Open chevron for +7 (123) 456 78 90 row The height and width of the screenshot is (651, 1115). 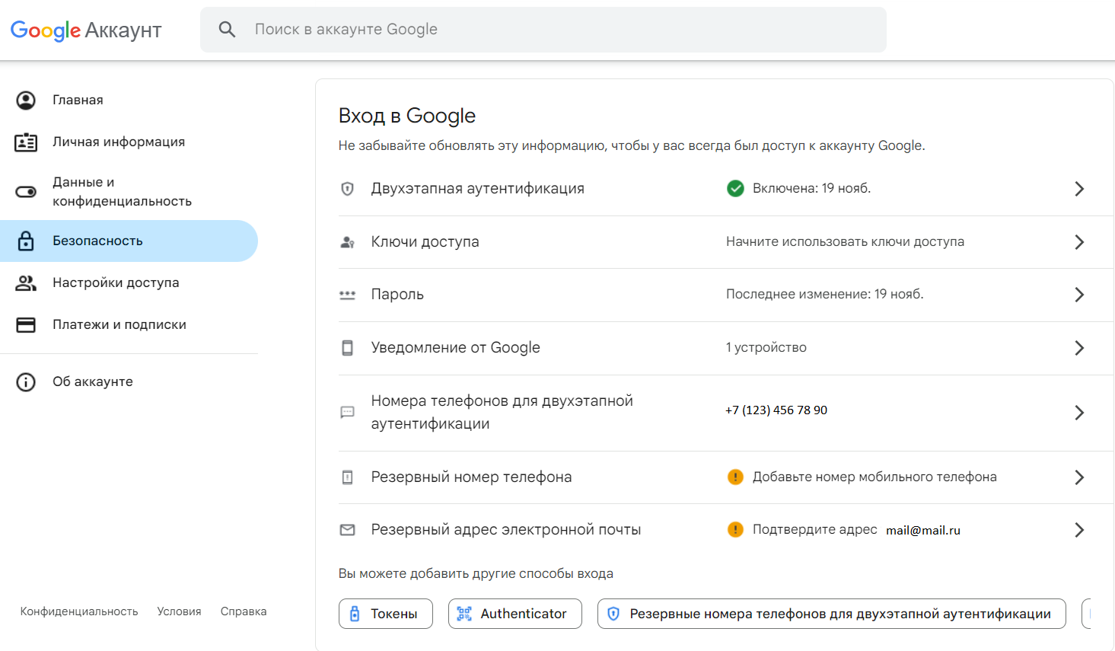point(1079,413)
